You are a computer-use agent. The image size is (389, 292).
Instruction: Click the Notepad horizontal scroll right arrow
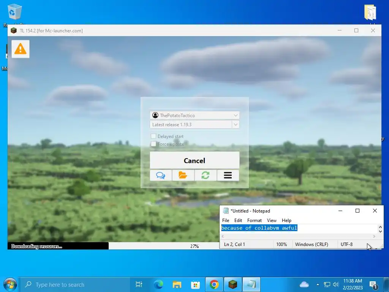coord(374,236)
